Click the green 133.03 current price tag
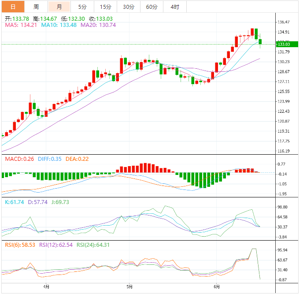Image resolution: width=303 pixels, height=297 pixels. pos(283,44)
